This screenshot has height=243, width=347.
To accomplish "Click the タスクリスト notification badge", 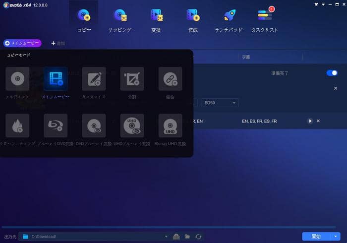I will point(272,9).
